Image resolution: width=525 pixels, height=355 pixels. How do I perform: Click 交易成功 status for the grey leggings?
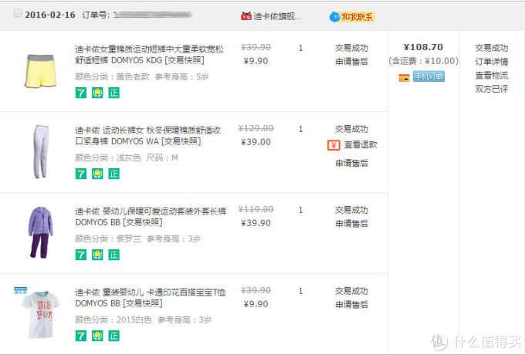tap(351, 129)
